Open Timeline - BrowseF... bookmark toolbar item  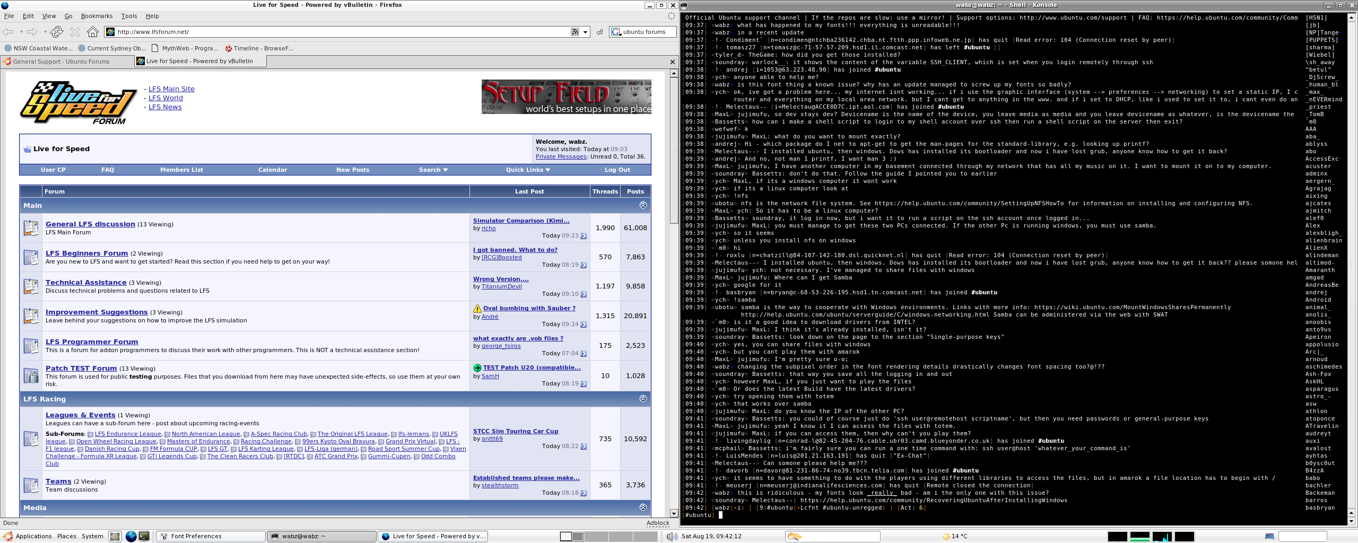(x=259, y=48)
